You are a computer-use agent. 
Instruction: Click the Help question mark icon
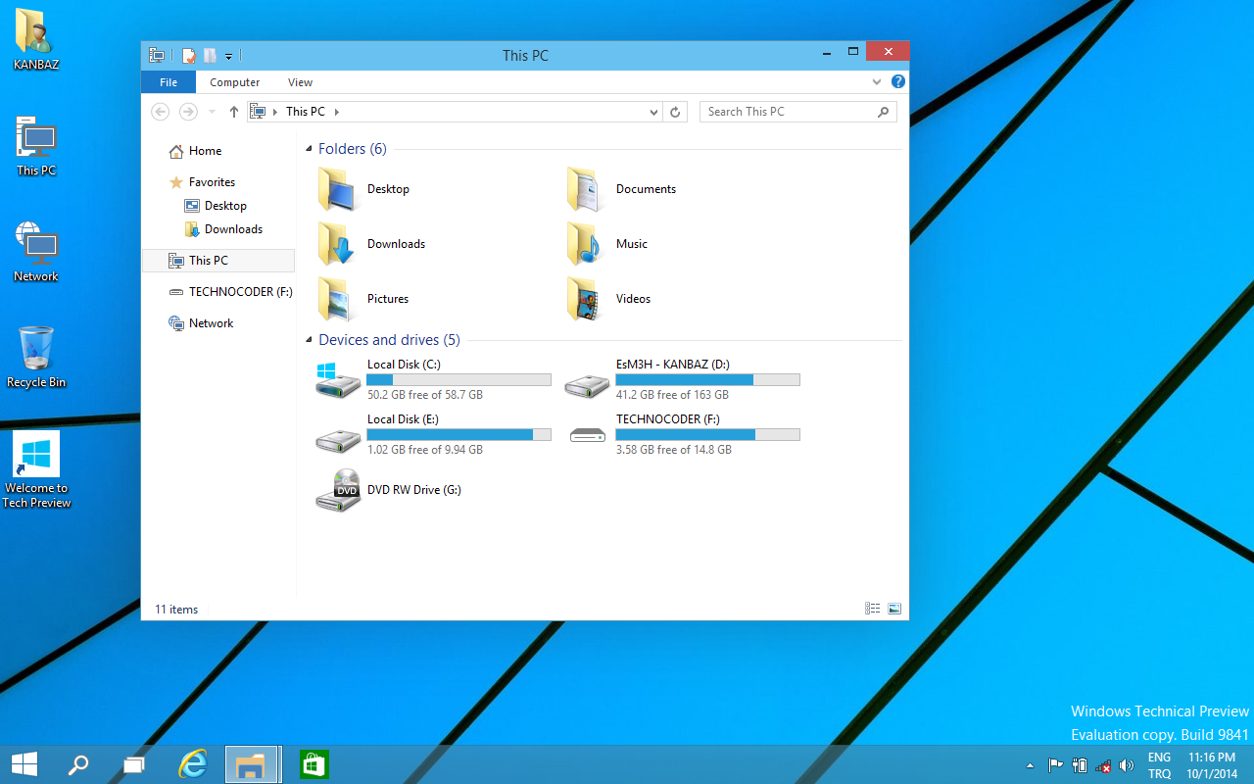[898, 82]
